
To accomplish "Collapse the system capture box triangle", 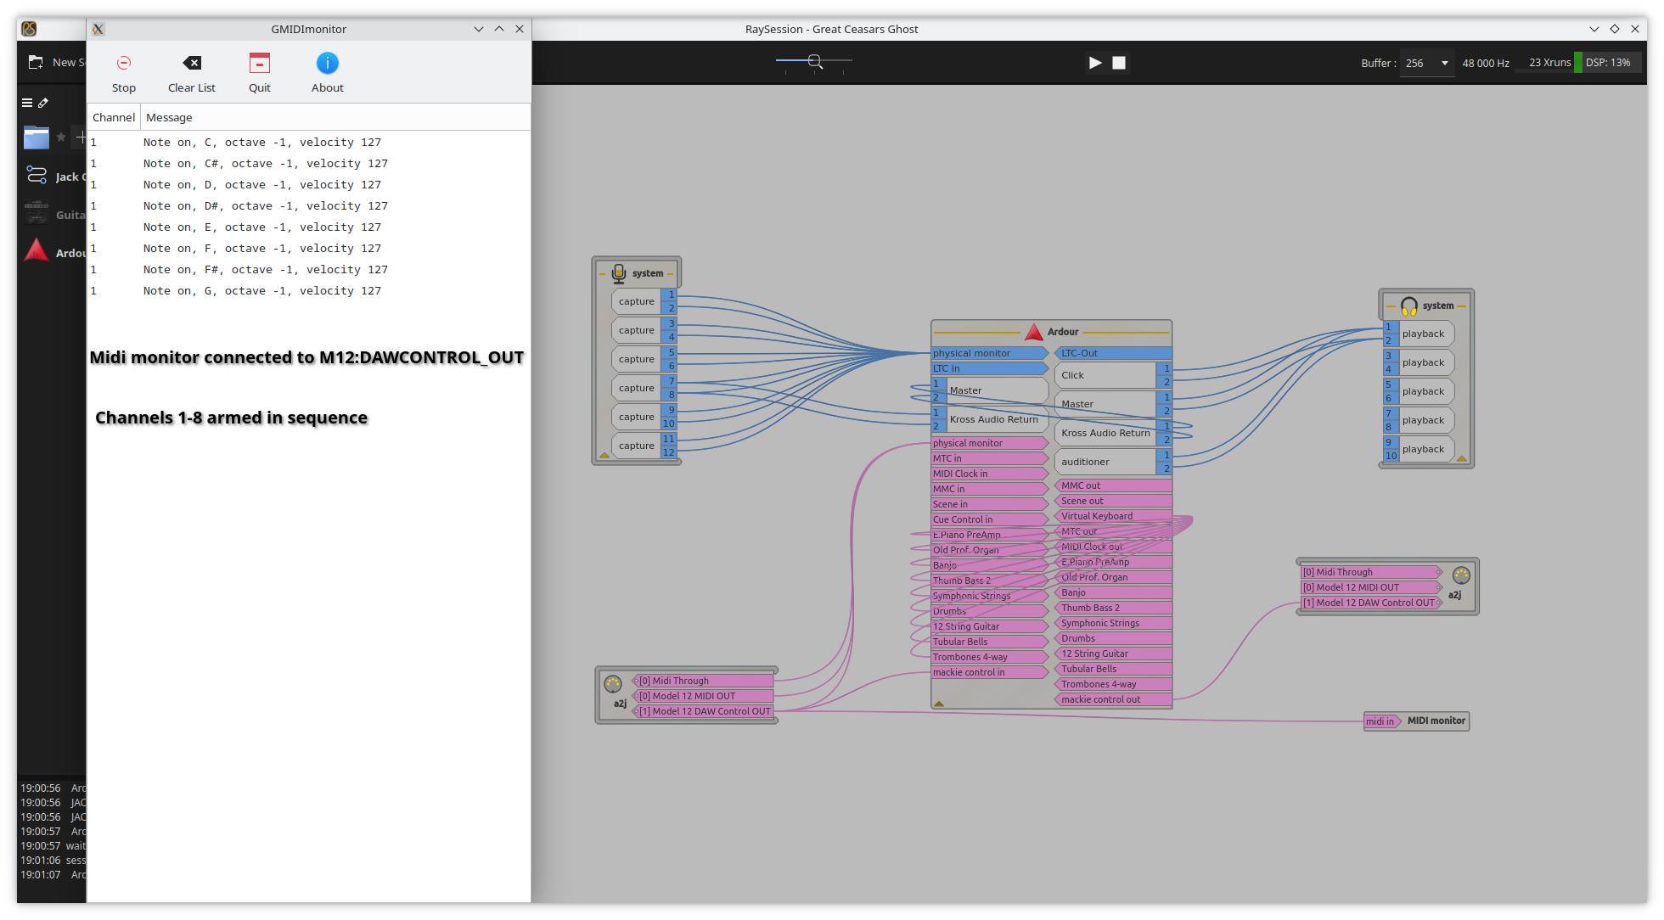I will 604,456.
